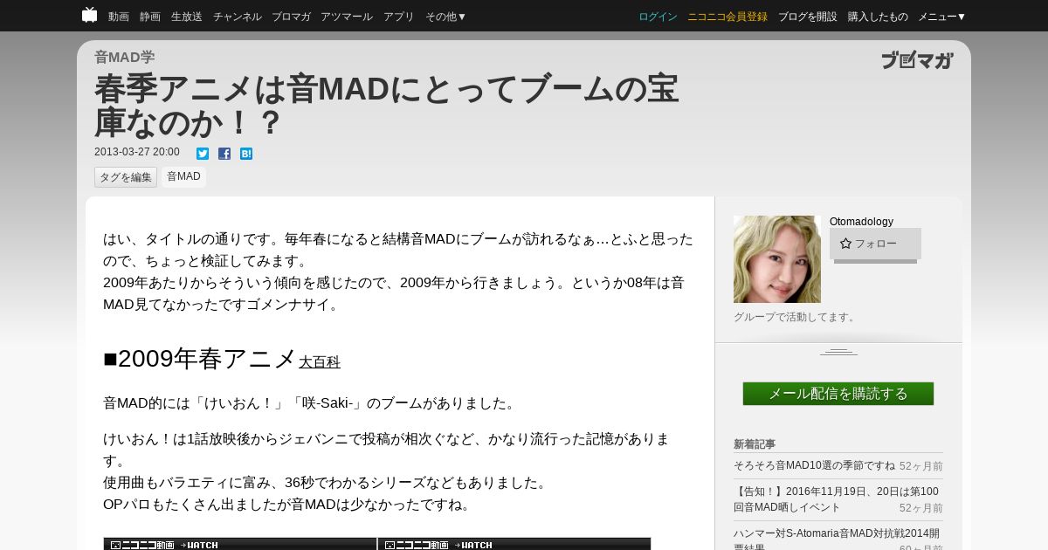Open 購入したもの link
The width and height of the screenshot is (1048, 550).
tap(878, 17)
